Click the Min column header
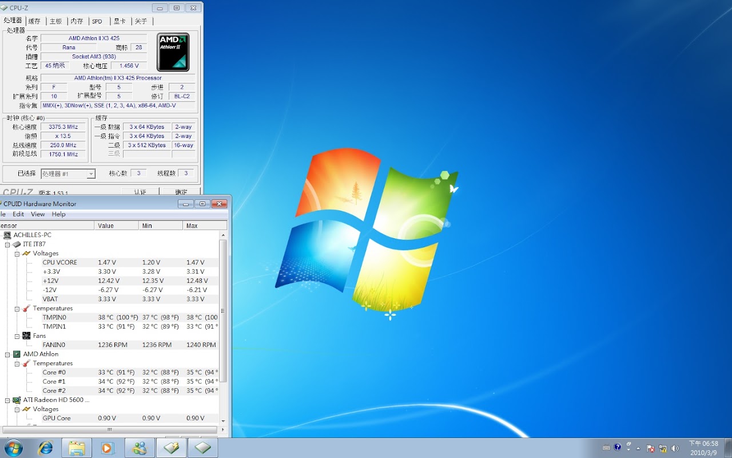The image size is (732, 458). coord(161,226)
